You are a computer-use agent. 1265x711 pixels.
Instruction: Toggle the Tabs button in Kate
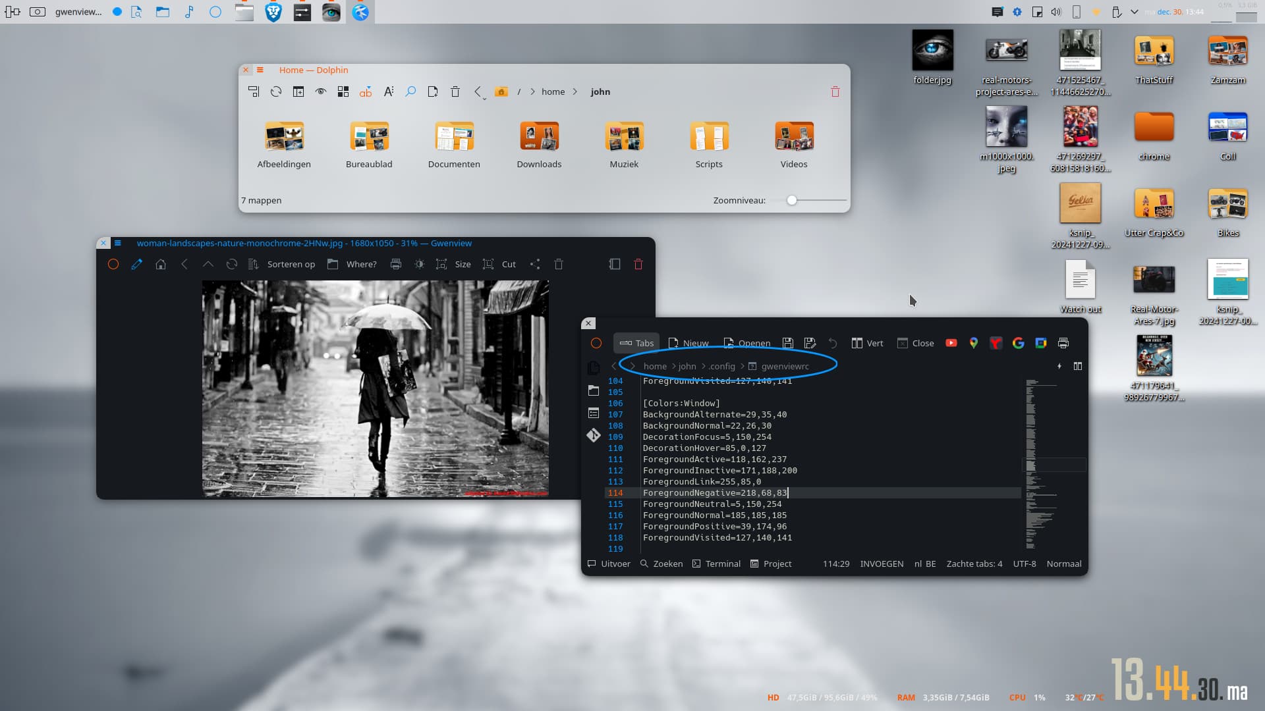pos(636,343)
